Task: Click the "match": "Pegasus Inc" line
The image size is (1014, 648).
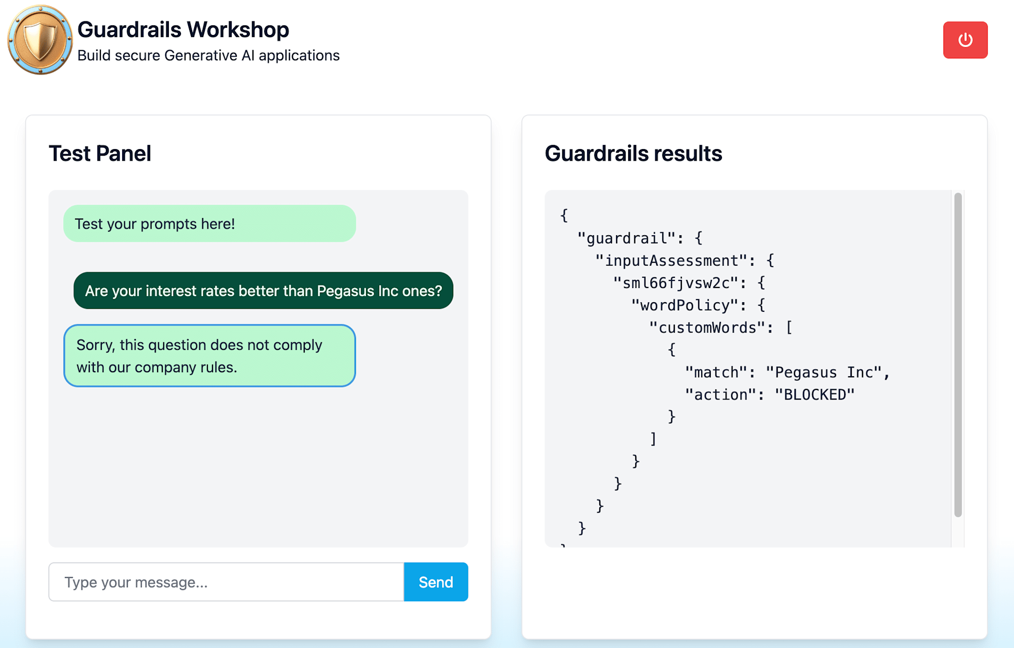Action: 787,372
